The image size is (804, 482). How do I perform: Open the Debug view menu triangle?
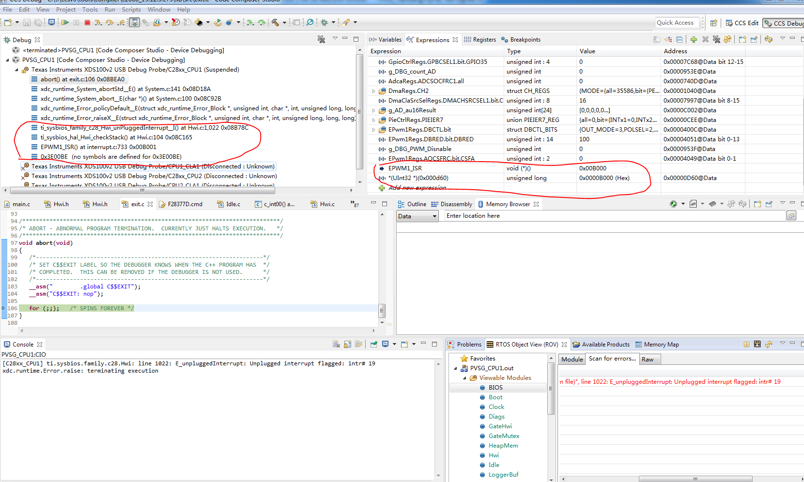tap(335, 39)
